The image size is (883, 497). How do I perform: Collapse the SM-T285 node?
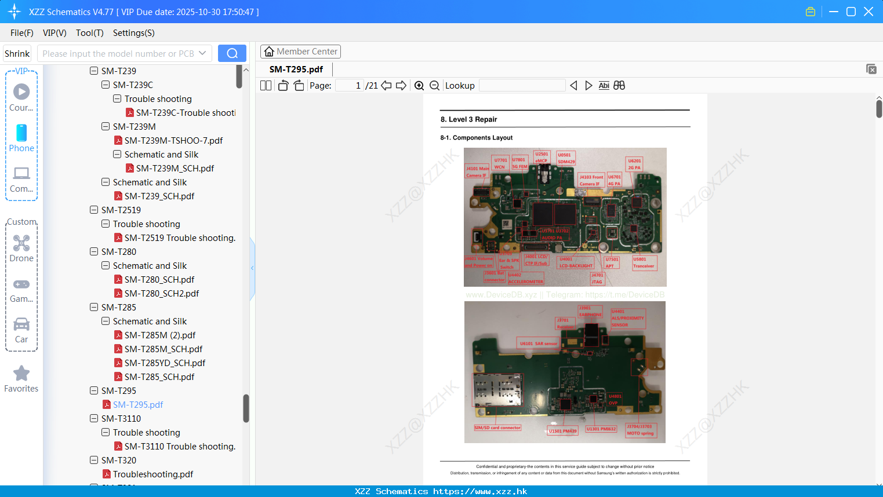point(94,307)
